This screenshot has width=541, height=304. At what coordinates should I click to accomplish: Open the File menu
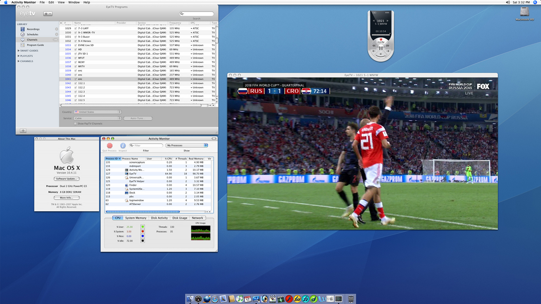(x=42, y=2)
